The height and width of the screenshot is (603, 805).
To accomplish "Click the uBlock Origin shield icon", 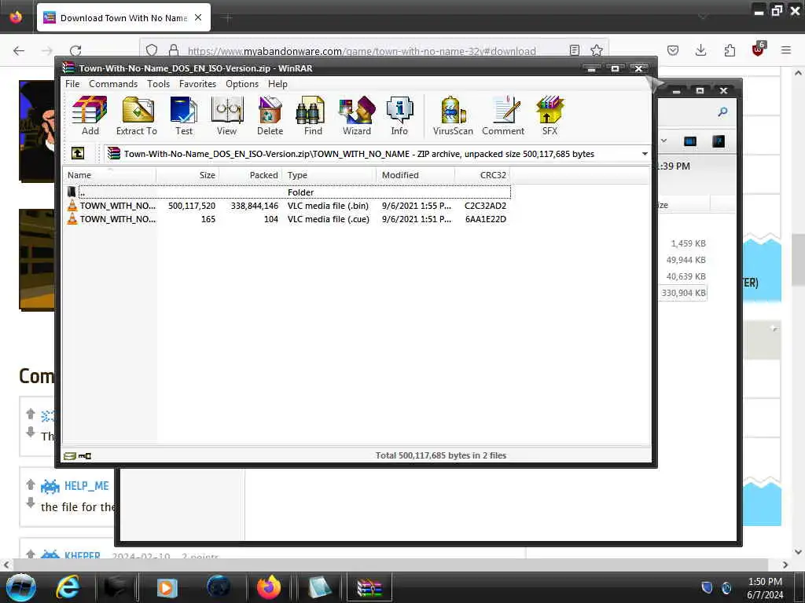I will (758, 49).
